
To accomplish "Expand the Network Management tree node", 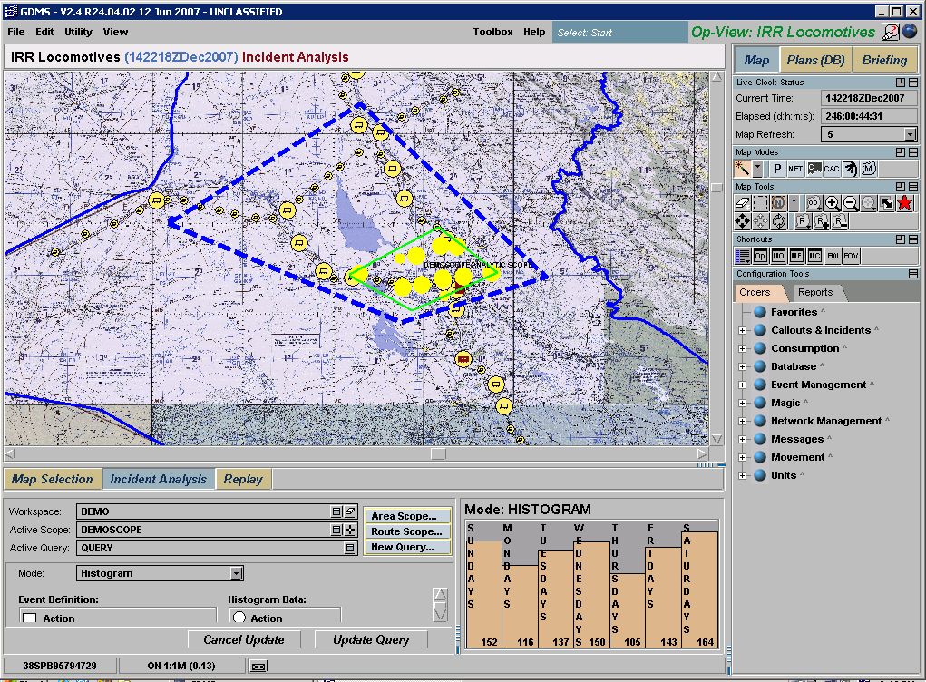I will [x=743, y=421].
